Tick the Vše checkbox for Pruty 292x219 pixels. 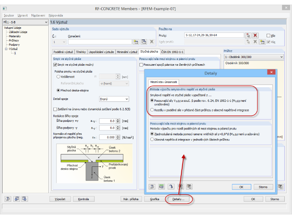coord(268,35)
